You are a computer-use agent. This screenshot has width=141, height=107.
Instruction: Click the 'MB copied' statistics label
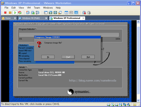point(23,53)
